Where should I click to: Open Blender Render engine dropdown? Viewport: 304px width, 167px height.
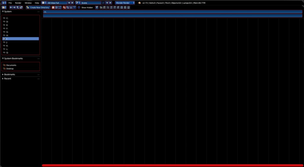(125, 3)
